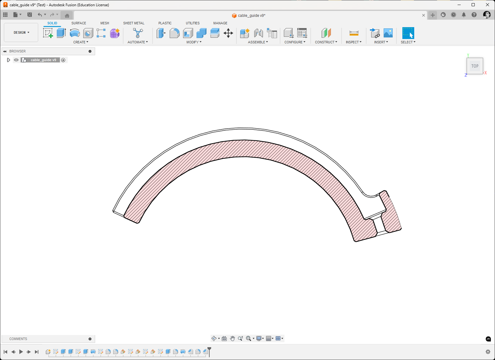Click the Select tool icon
The height and width of the screenshot is (360, 495).
coord(408,33)
